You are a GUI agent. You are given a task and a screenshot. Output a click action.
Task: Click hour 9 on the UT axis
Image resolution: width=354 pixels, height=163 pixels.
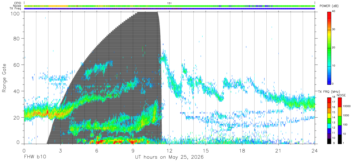[x=133, y=151]
